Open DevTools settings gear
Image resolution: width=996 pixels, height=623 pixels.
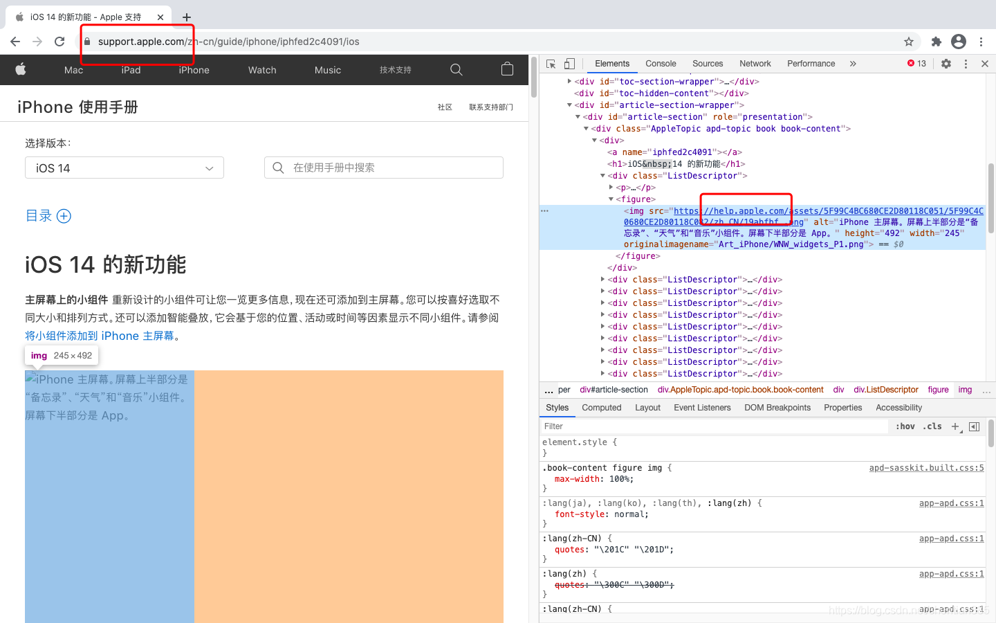click(x=946, y=64)
